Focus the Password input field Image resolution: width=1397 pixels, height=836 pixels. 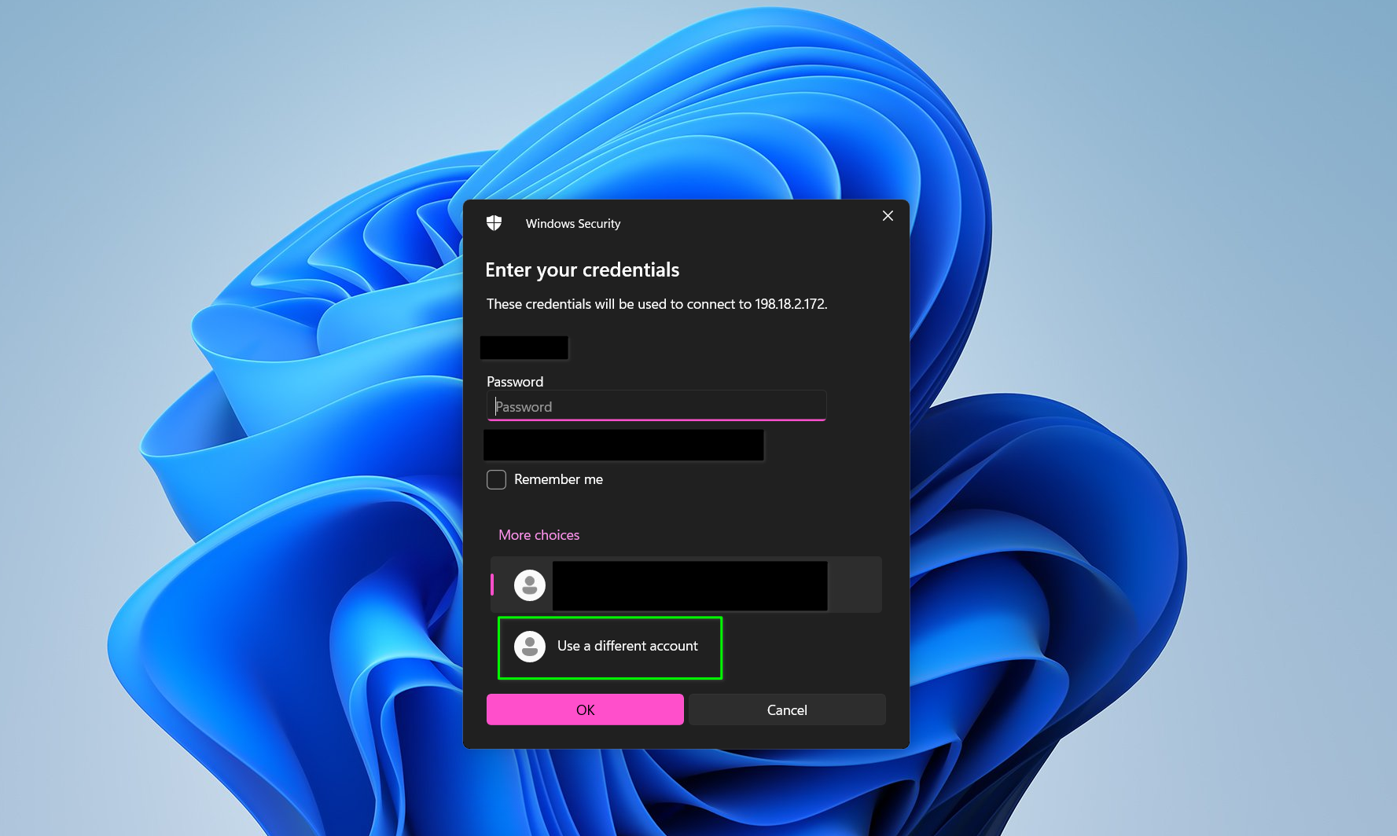click(656, 406)
